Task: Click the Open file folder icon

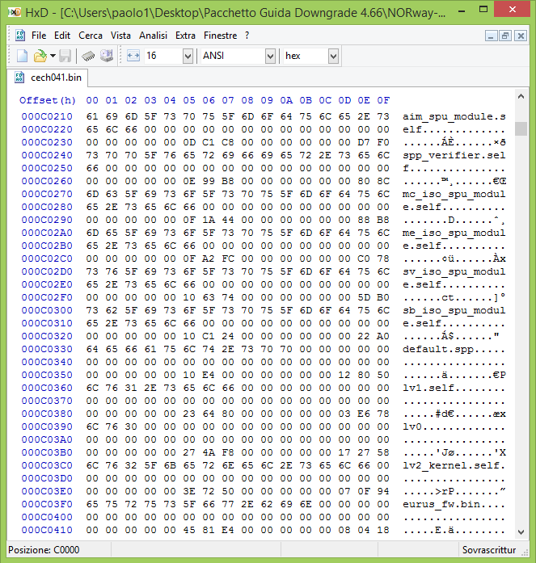Action: 40,56
